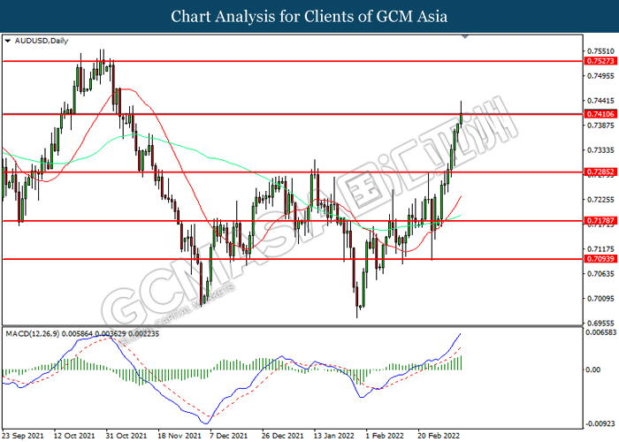Click the 0.74415 price axis label
This screenshot has height=442, width=619.
[x=600, y=101]
